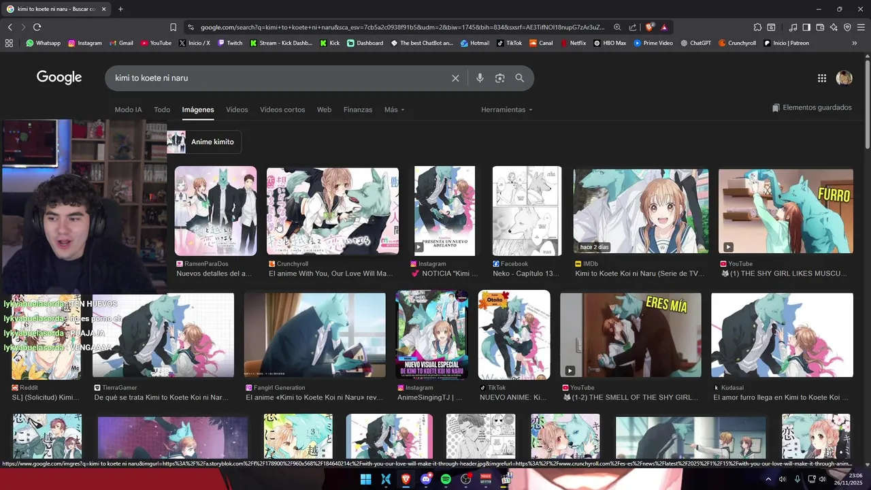Open the Crunchyroll With You, Our Love image
871x490 pixels.
click(333, 211)
